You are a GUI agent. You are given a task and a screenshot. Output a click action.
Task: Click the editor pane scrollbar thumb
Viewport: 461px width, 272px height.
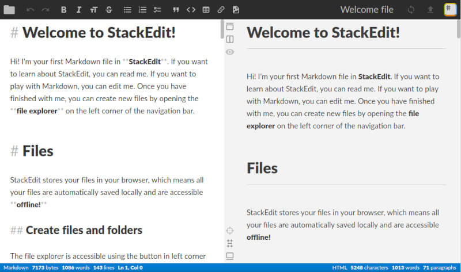click(222, 29)
